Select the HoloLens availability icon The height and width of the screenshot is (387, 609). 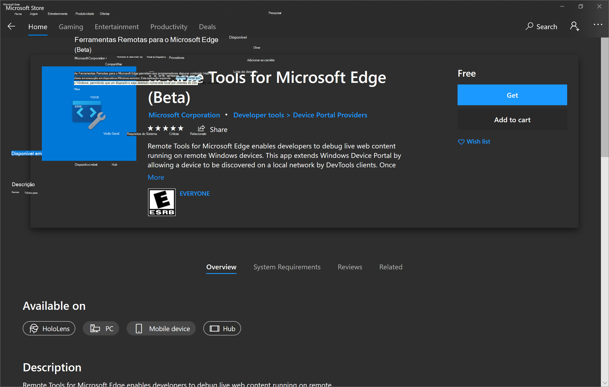pos(34,328)
